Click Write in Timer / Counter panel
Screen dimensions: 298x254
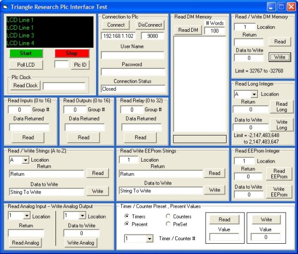[266, 220]
